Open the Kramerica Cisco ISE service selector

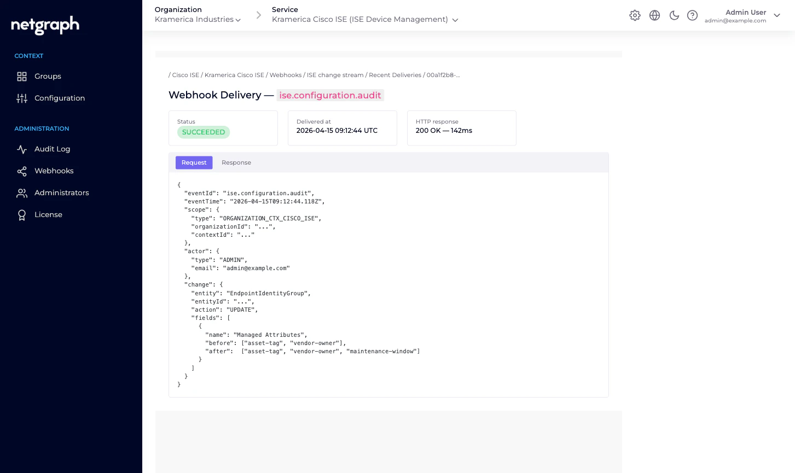364,19
